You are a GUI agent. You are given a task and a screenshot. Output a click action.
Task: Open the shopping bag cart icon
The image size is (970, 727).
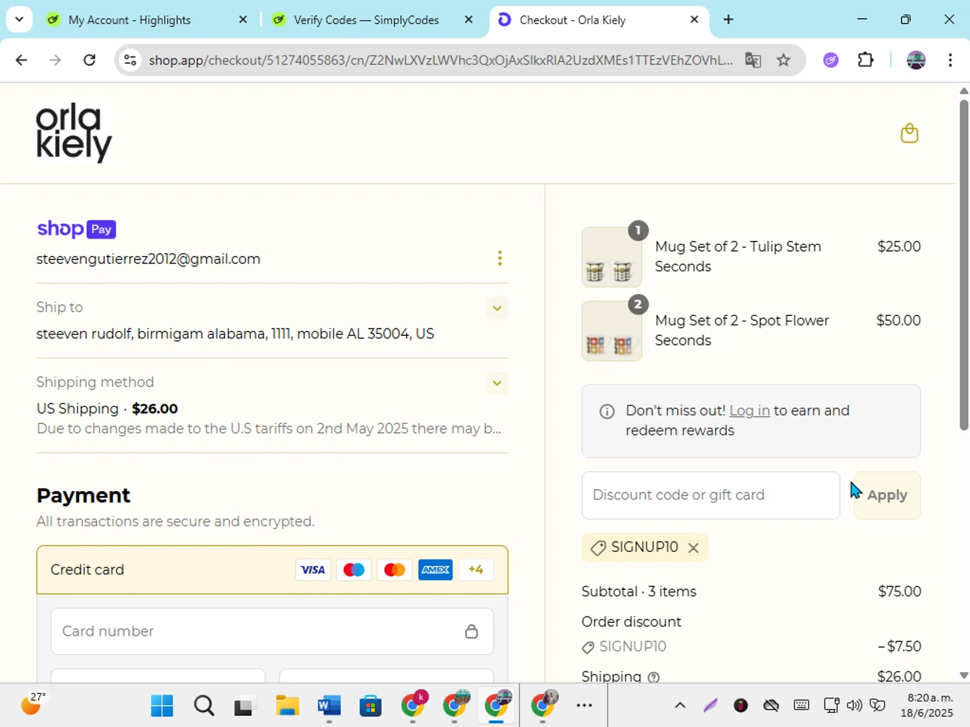tap(909, 133)
